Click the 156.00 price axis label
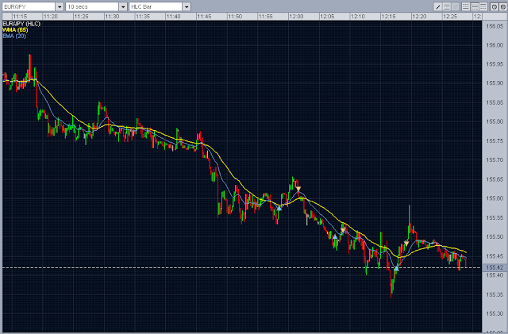The height and width of the screenshot is (334, 508). 495,45
